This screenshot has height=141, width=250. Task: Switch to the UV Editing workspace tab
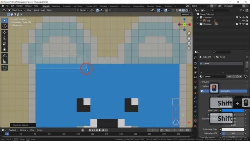(78, 6)
